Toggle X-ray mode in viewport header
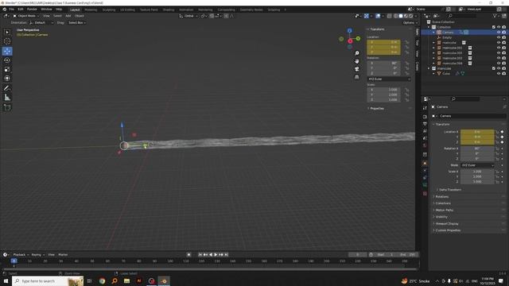The width and height of the screenshot is (509, 286). point(389,16)
